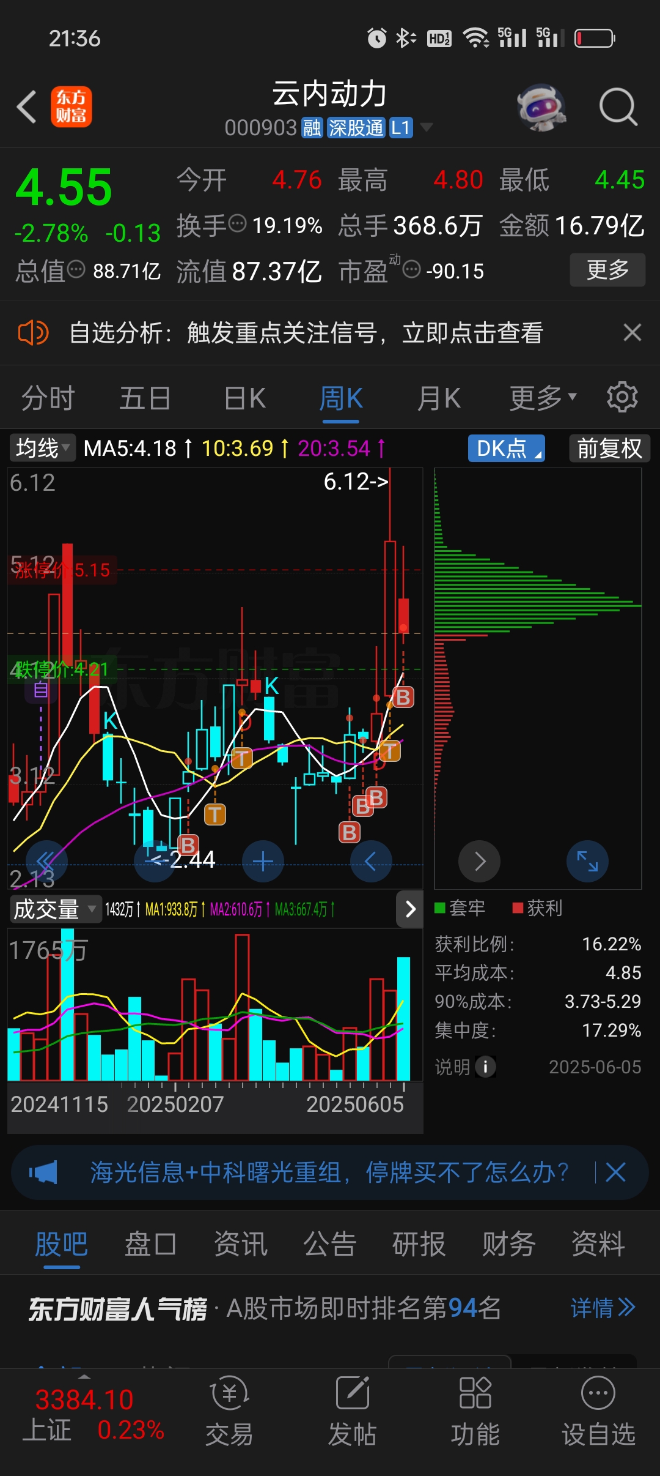The image size is (660, 1476).
Task: Tap the 融 margin badge
Action: [x=312, y=128]
